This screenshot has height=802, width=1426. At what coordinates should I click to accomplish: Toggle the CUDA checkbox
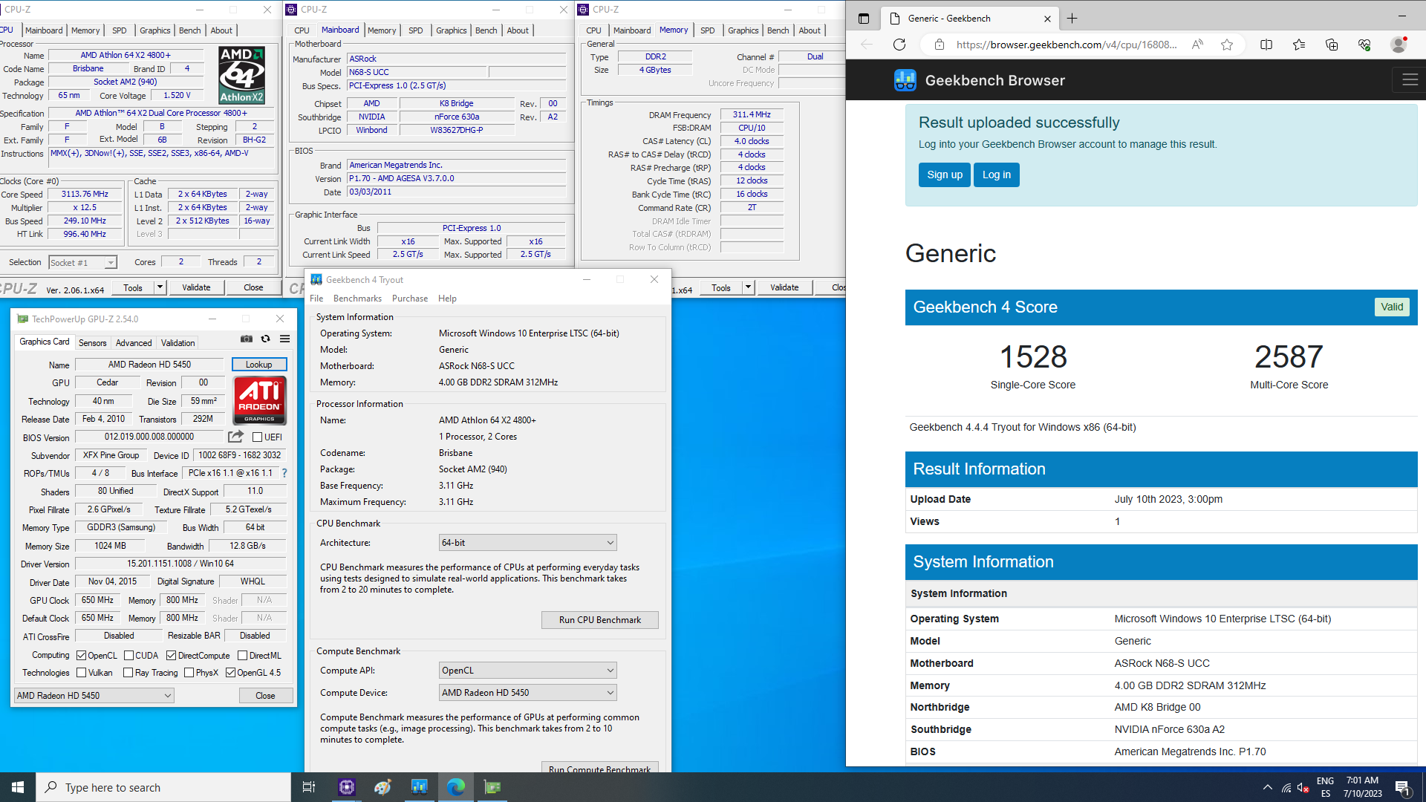pos(128,656)
